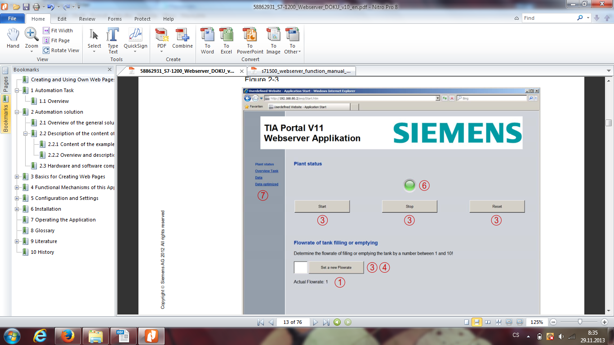
Task: Open the Bookmarks side panel tab
Action: tap(5, 115)
